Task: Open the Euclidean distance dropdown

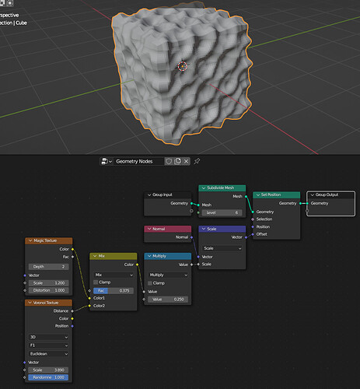Action: [48, 354]
